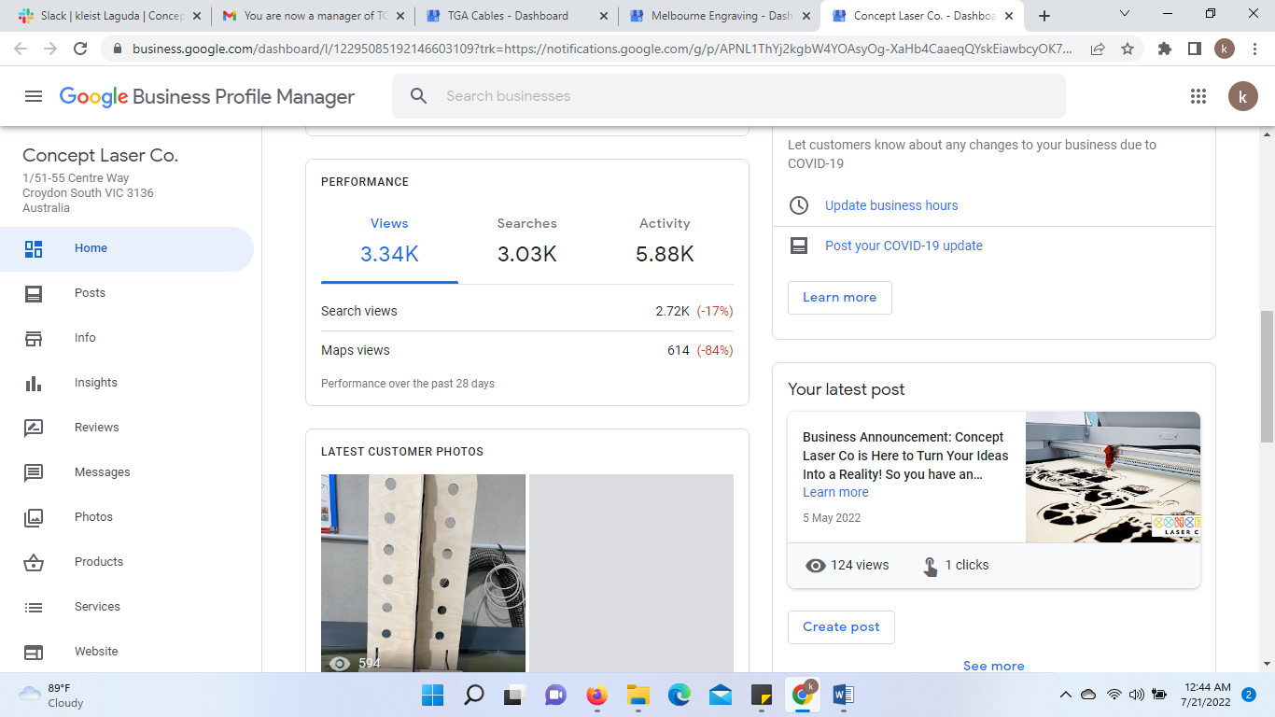Viewport: 1275px width, 717px height.
Task: Select the Views performance tab
Action: pos(389,241)
